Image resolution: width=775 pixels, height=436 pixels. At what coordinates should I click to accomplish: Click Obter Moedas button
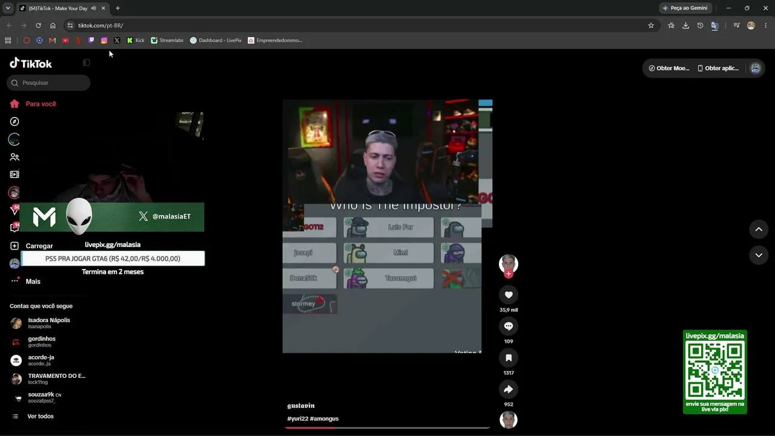pos(669,68)
